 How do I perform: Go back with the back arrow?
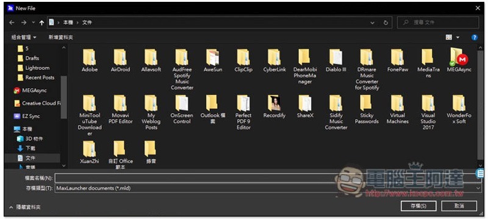(x=12, y=23)
